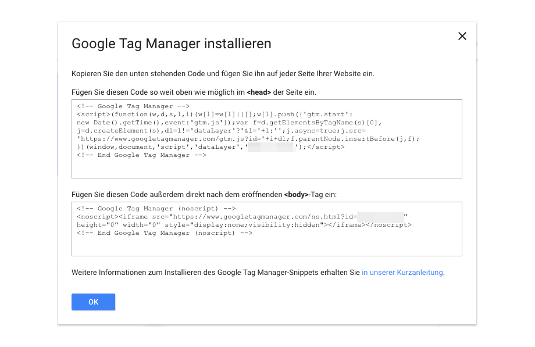
Task: Close the Google Tag Manager installieren dialog
Action: click(462, 36)
